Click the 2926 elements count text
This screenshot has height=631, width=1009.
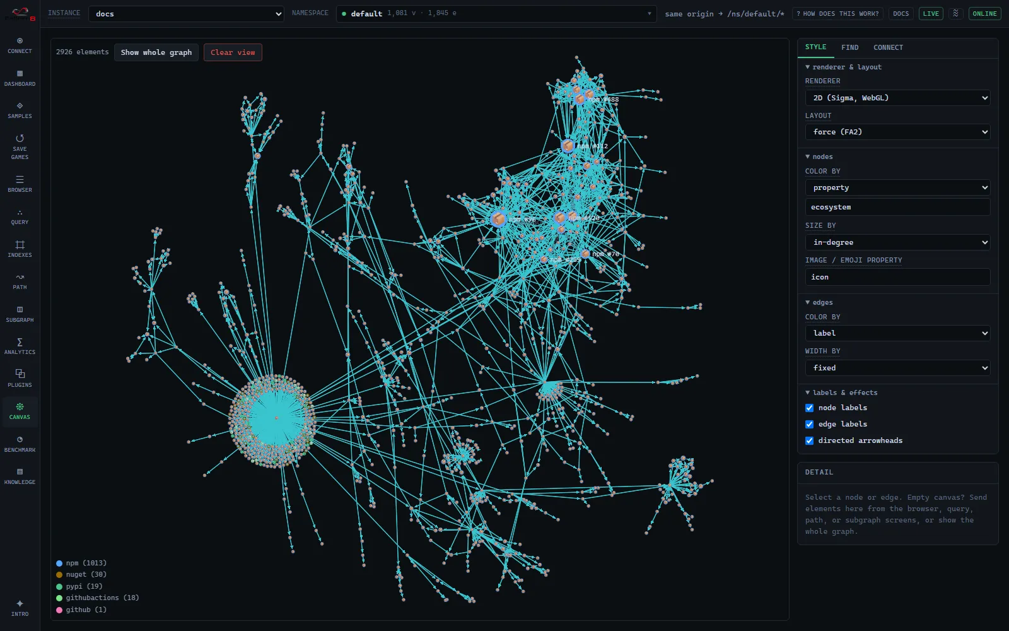pos(82,52)
